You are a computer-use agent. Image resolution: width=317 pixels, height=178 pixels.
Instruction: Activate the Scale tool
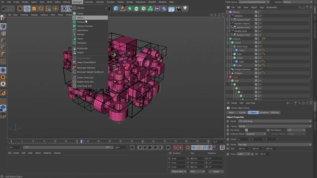point(34,8)
